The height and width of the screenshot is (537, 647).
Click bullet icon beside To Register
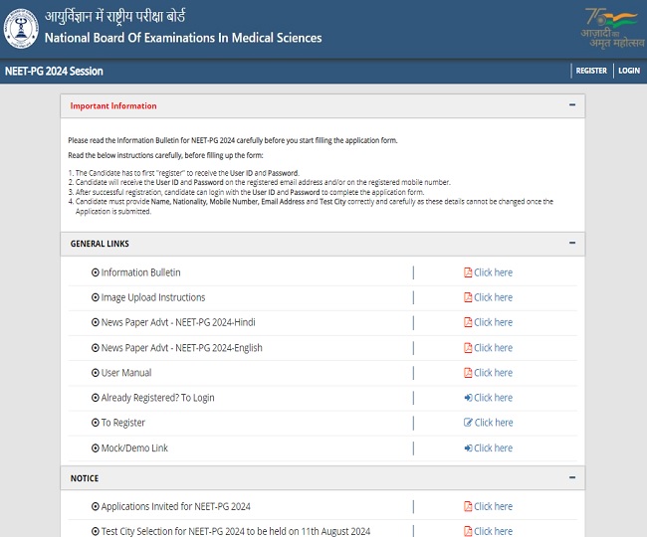[x=96, y=423]
